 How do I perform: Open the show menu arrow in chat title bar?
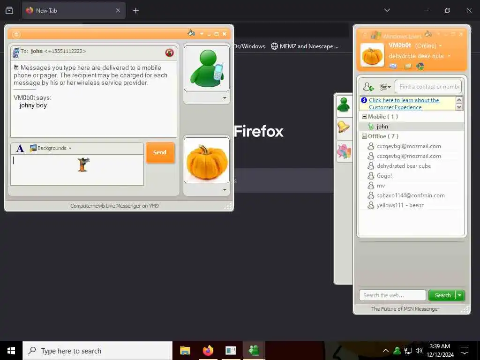click(x=202, y=34)
